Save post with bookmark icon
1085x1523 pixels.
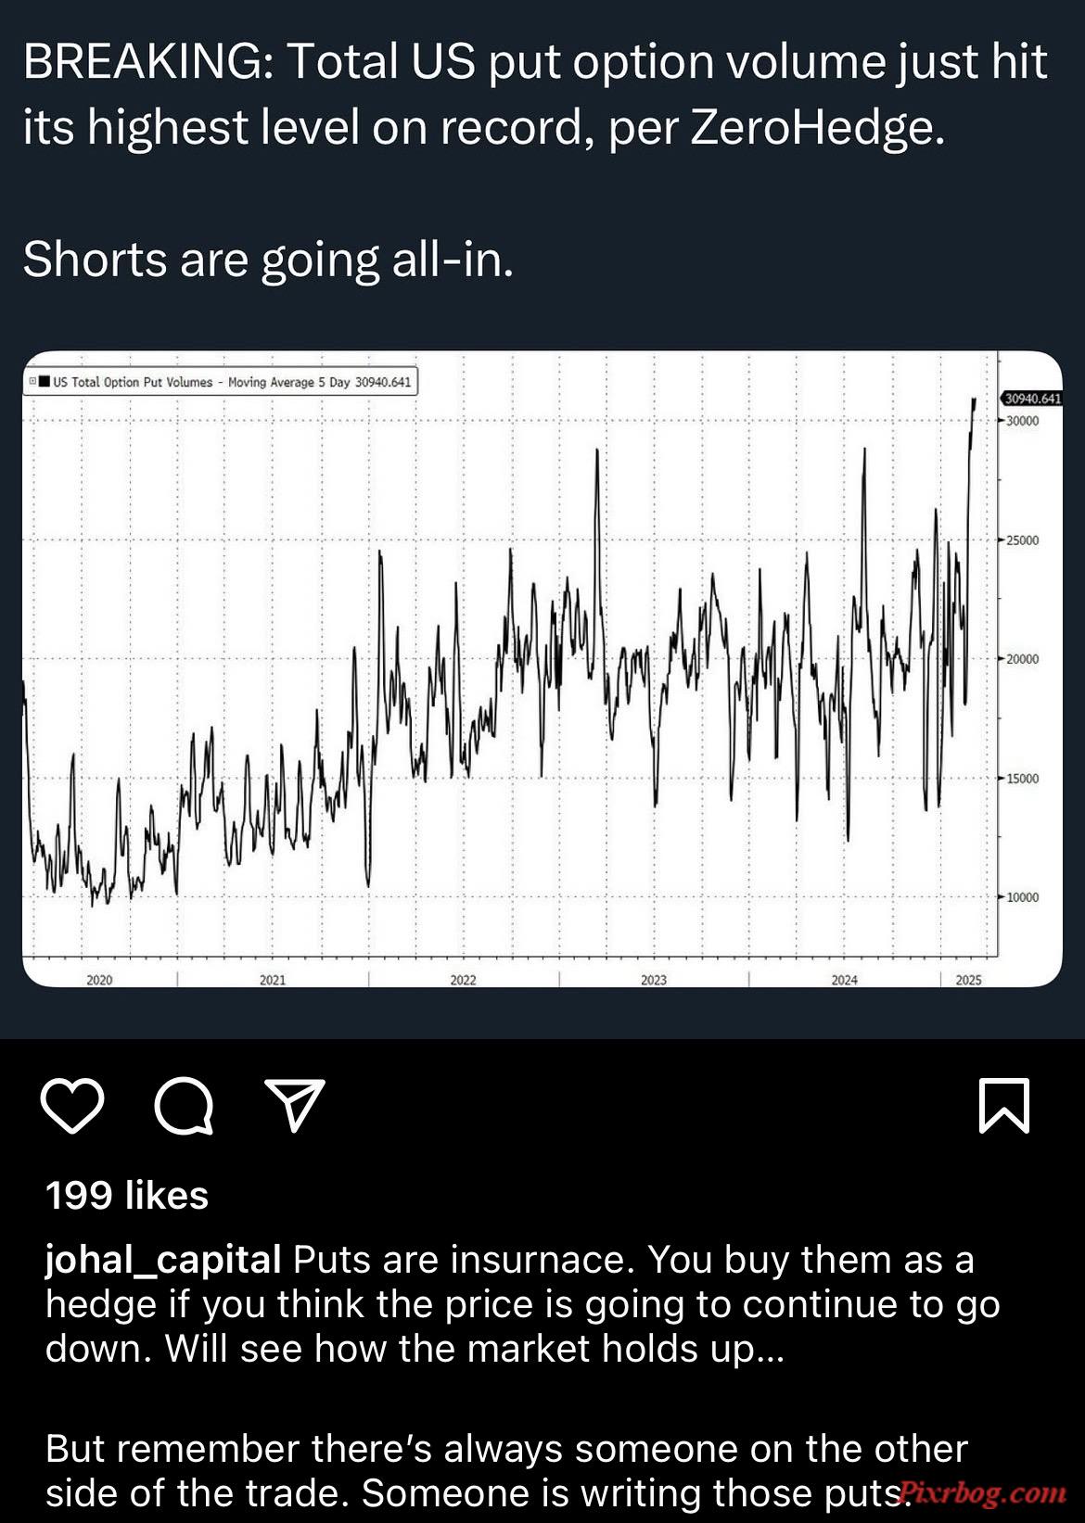pos(1004,1105)
